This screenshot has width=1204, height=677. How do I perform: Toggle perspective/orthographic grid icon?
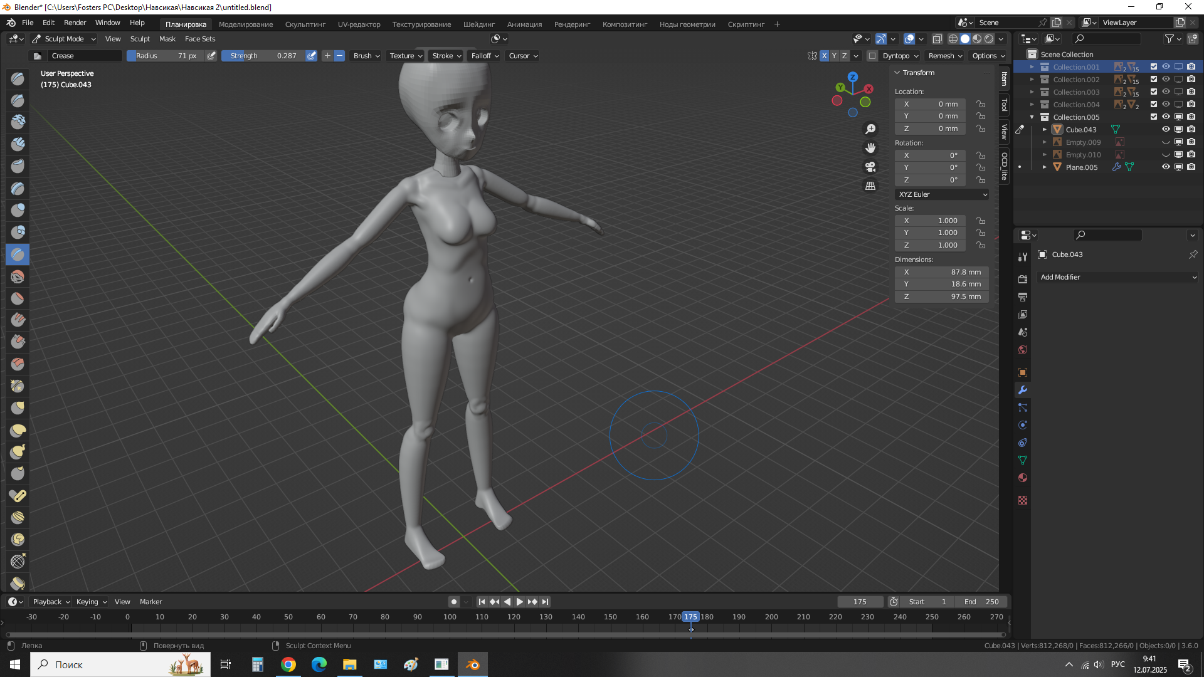tap(870, 186)
